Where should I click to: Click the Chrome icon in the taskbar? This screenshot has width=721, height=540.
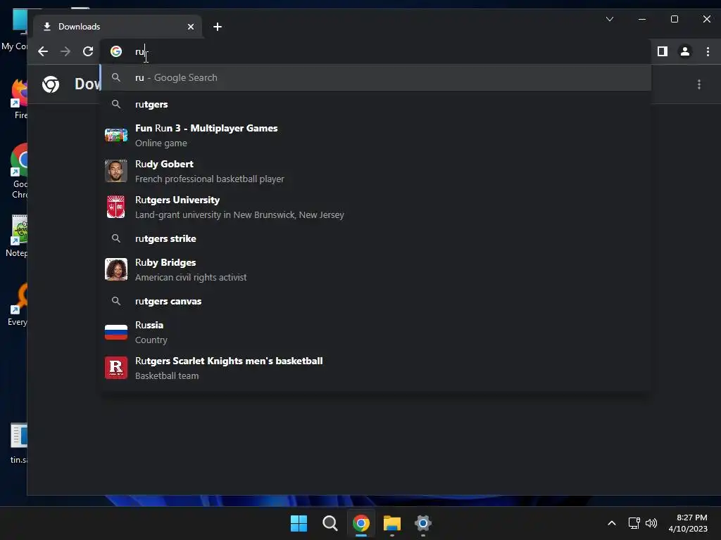click(x=361, y=523)
